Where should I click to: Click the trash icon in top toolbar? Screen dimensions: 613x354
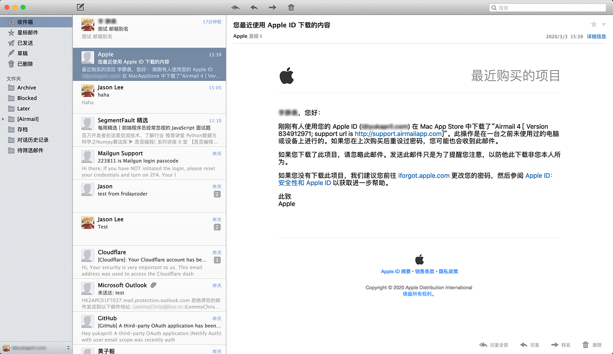[291, 8]
